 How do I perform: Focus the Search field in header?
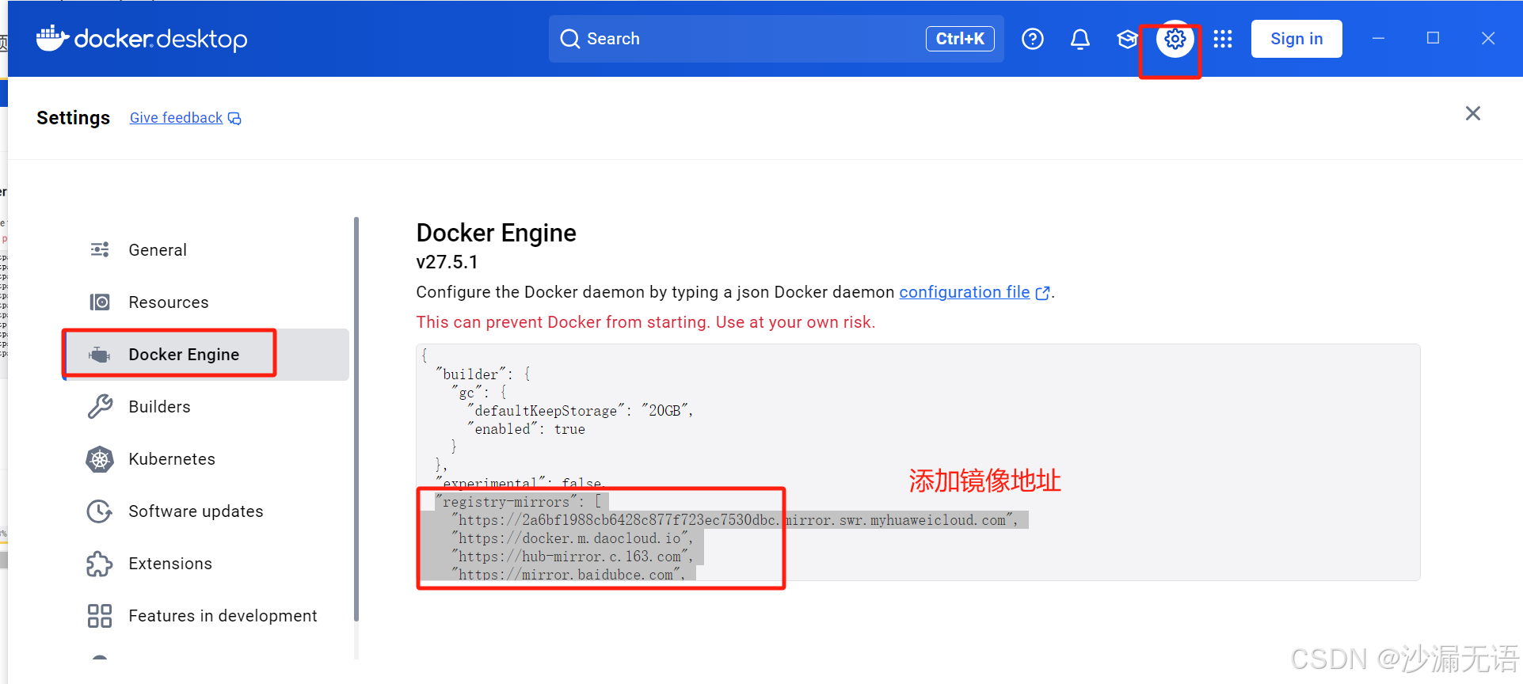point(776,39)
